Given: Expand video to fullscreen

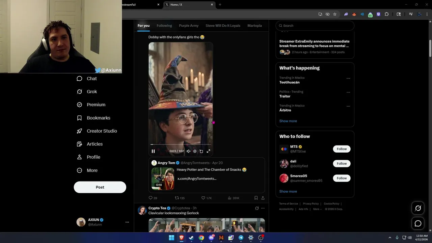Looking at the screenshot, I should coord(208,151).
